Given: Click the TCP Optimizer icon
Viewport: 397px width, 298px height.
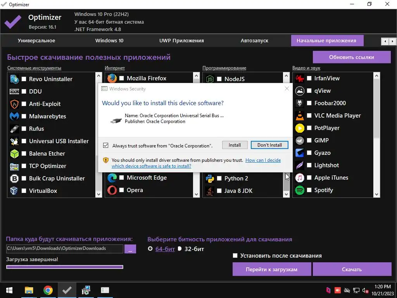Looking at the screenshot, I should click(14, 166).
